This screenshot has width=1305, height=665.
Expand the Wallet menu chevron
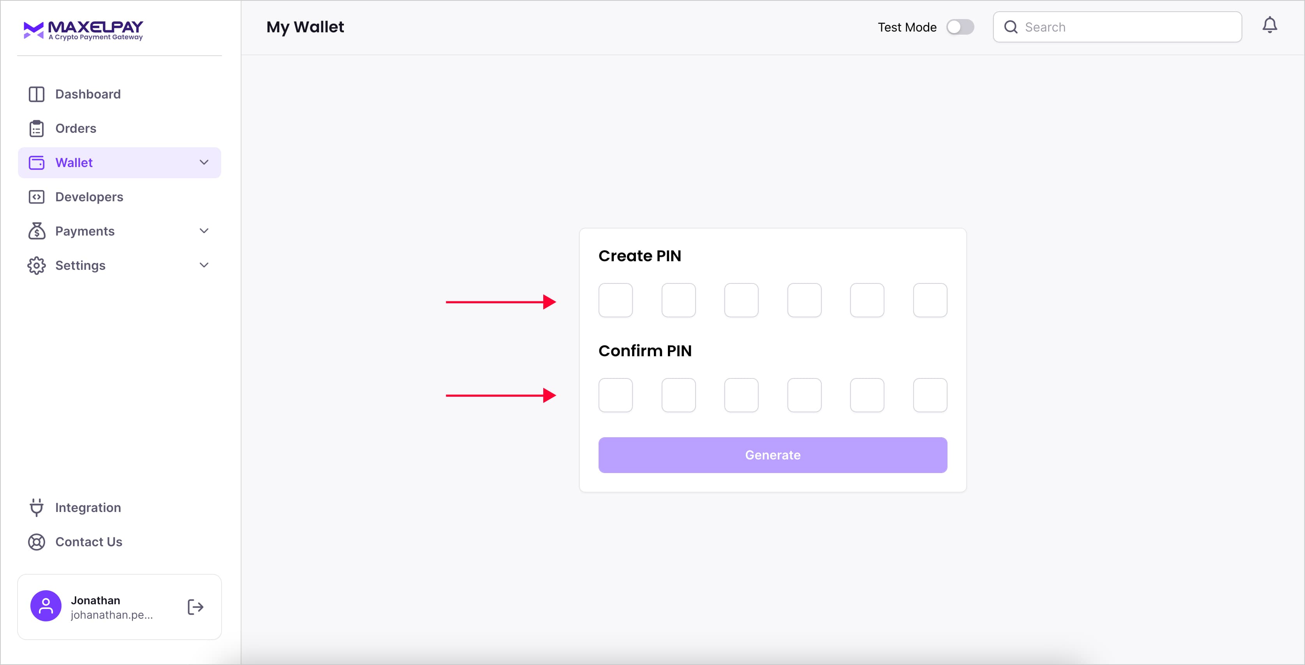tap(204, 163)
